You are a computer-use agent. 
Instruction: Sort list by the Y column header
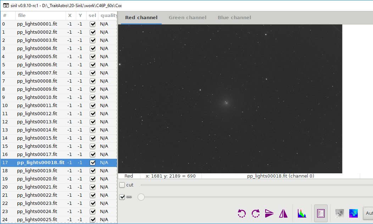[x=81, y=16]
